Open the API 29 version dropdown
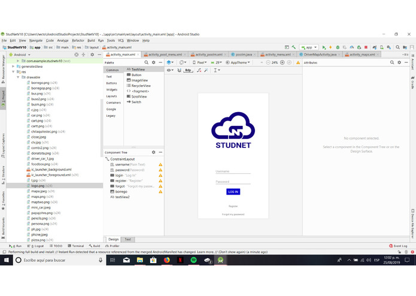Image resolution: width=416 pixels, height=296 pixels. click(x=217, y=62)
